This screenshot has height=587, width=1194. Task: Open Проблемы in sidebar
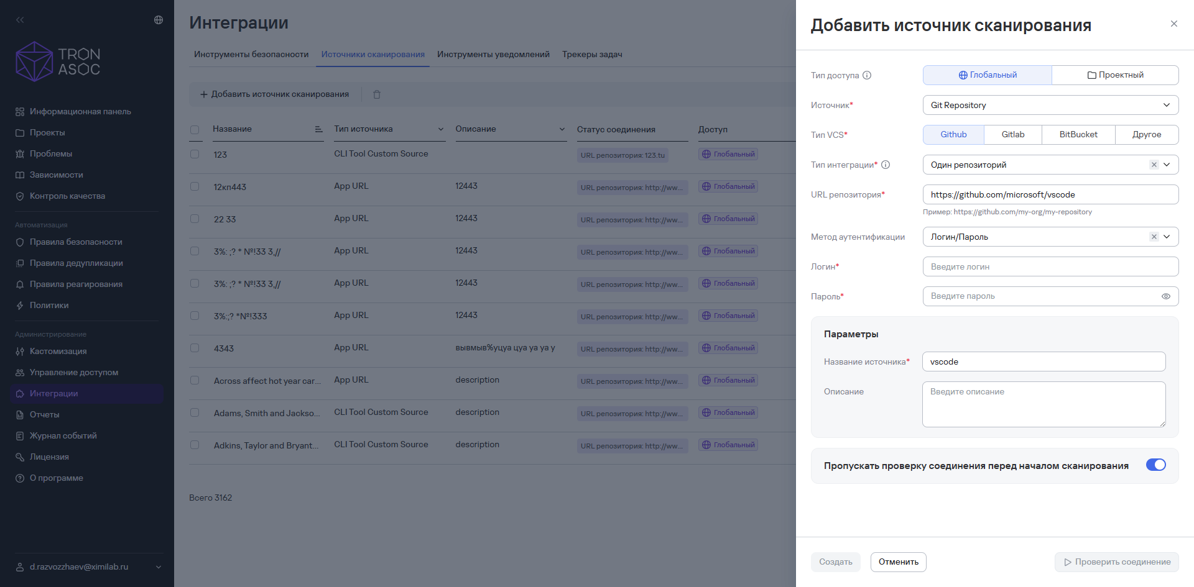click(51, 154)
